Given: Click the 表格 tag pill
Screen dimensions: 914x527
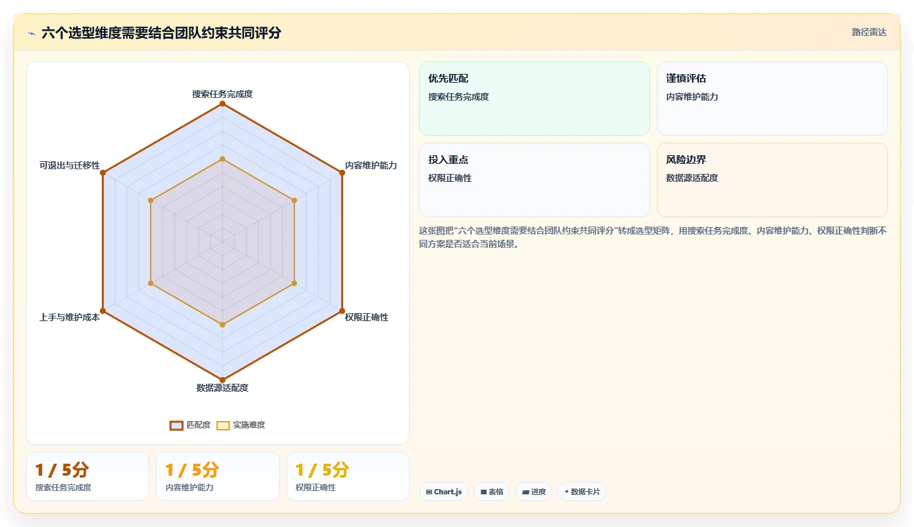Looking at the screenshot, I should pyautogui.click(x=492, y=492).
